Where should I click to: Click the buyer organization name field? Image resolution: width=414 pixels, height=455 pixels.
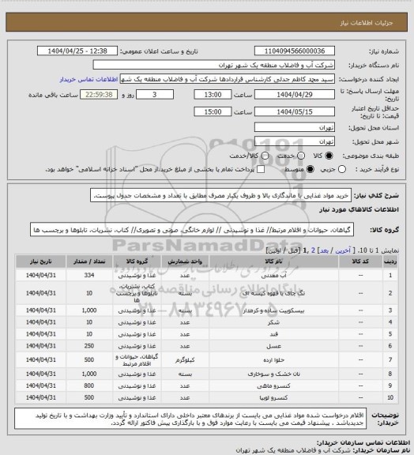213,65
